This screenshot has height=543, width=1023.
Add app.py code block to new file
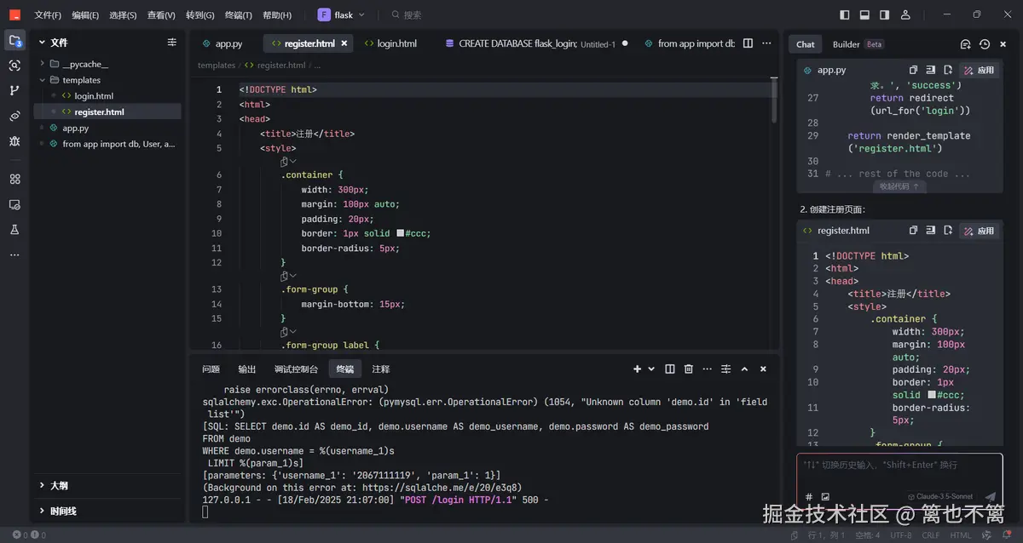(x=947, y=70)
